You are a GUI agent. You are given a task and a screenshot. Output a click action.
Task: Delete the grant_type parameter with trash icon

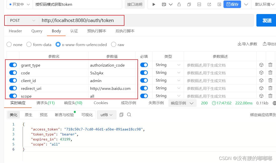(x=270, y=65)
